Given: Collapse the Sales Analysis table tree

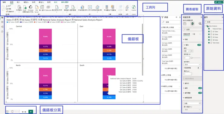Looking at the screenshot, I should (205, 26).
